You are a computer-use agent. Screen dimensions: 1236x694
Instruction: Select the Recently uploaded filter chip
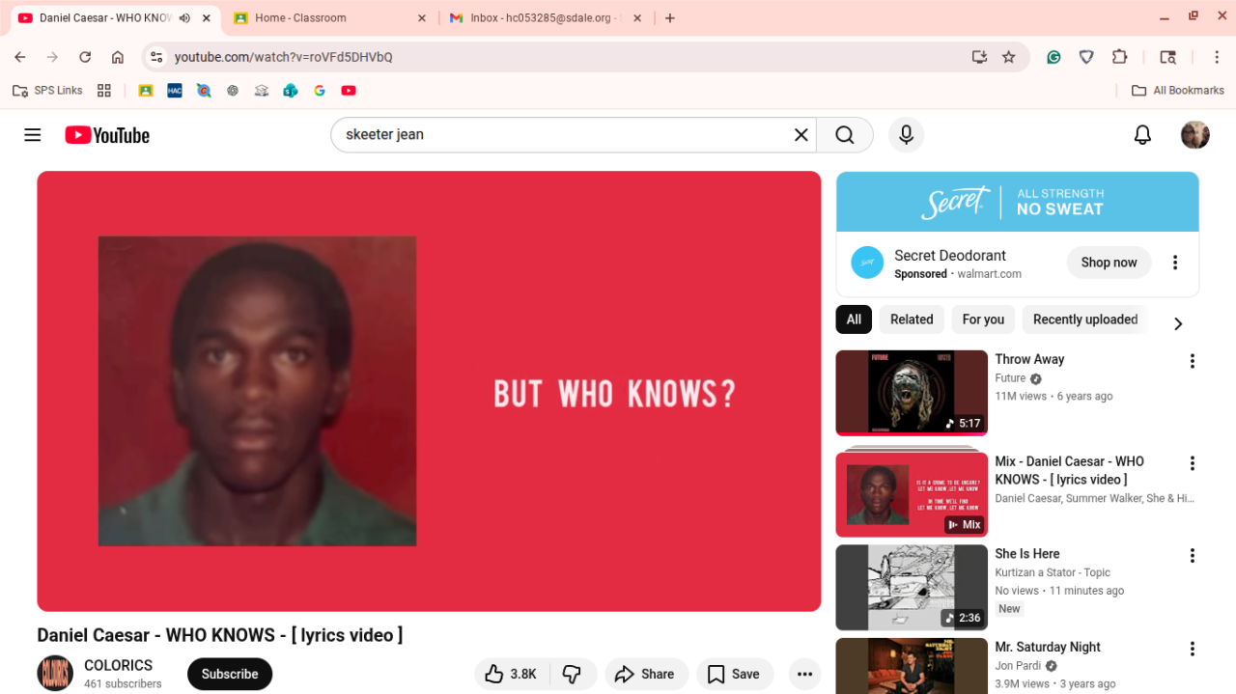pyautogui.click(x=1085, y=319)
